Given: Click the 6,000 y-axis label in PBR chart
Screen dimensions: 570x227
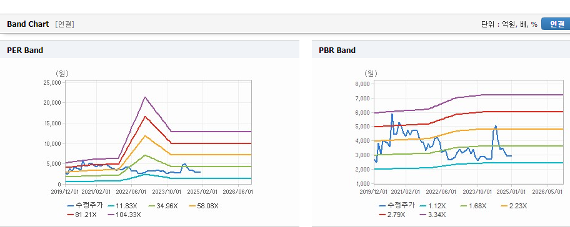Looking at the screenshot, I should [362, 113].
